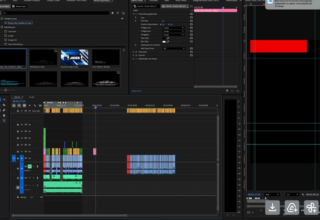Screen dimensions: 320x220
Task: Select C16 H1 - Social_Text_Pr.. clip tab
Action: [175, 6]
